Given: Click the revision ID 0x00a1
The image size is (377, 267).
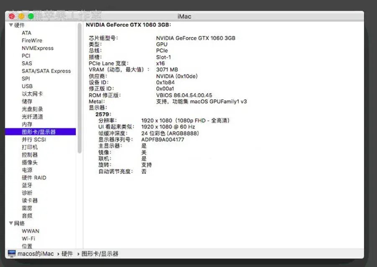Looking at the screenshot, I should click(x=165, y=89).
